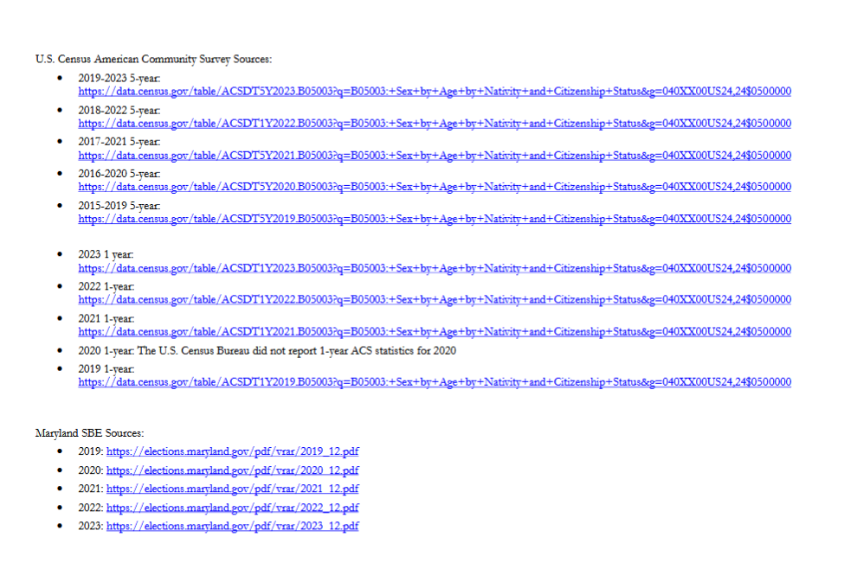857x569 pixels.
Task: Open the 2015-2019 5-year ACSDT5Y2019 link
Action: point(435,219)
